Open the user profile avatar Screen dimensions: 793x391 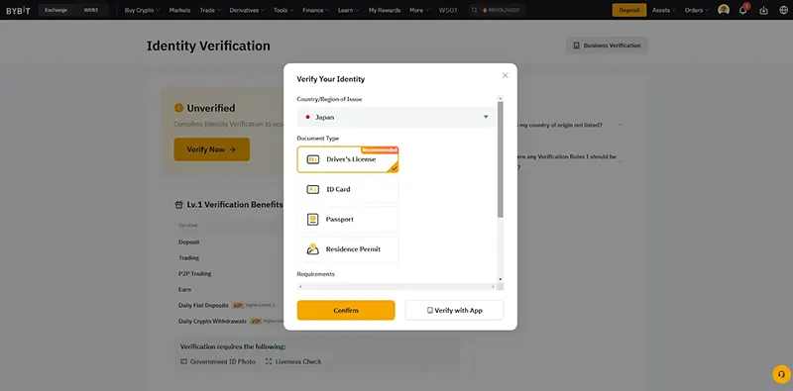(724, 10)
